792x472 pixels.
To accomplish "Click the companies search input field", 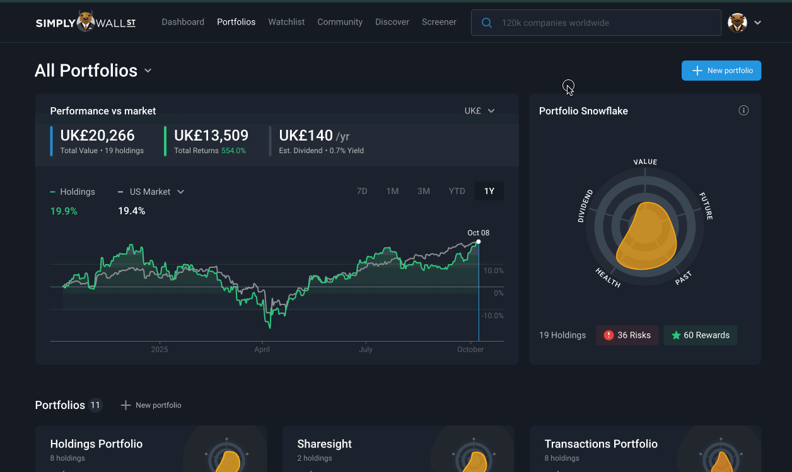I will coord(605,23).
